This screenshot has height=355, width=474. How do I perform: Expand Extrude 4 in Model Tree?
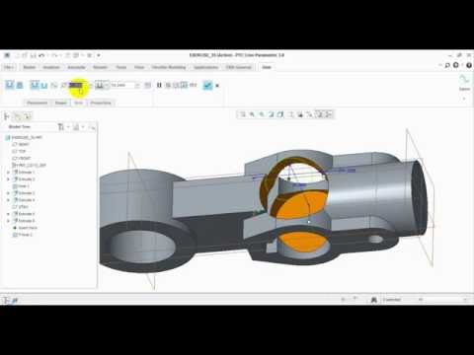[8, 200]
